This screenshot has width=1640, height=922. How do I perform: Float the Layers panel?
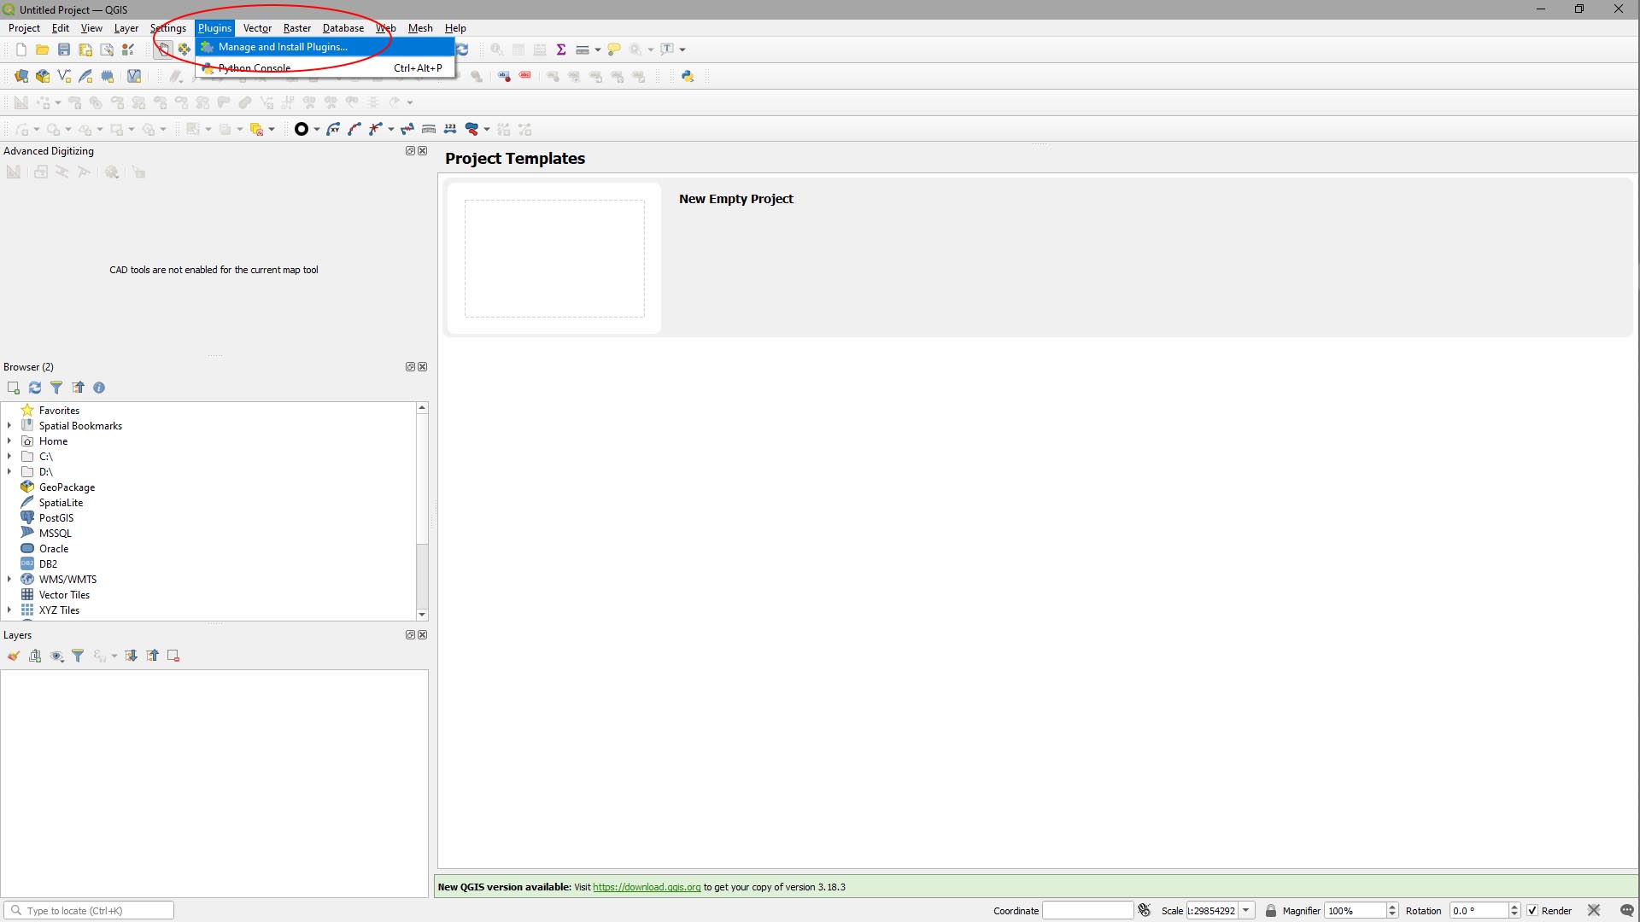coord(410,635)
